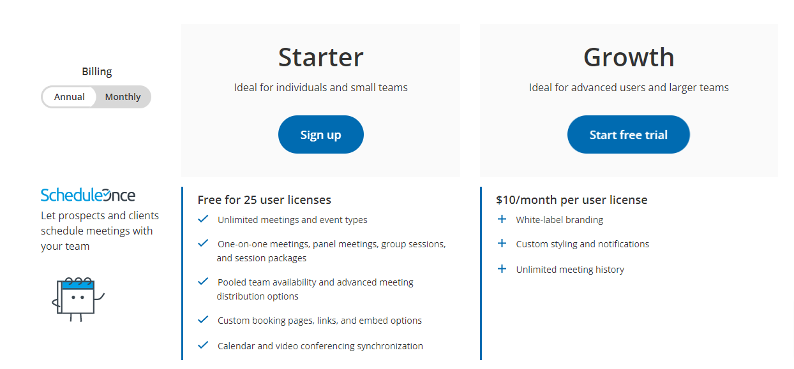
Task: Click the Growth plan heading
Action: pos(629,57)
